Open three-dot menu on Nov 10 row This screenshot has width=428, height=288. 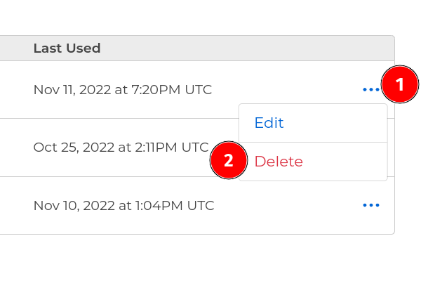[x=370, y=205]
